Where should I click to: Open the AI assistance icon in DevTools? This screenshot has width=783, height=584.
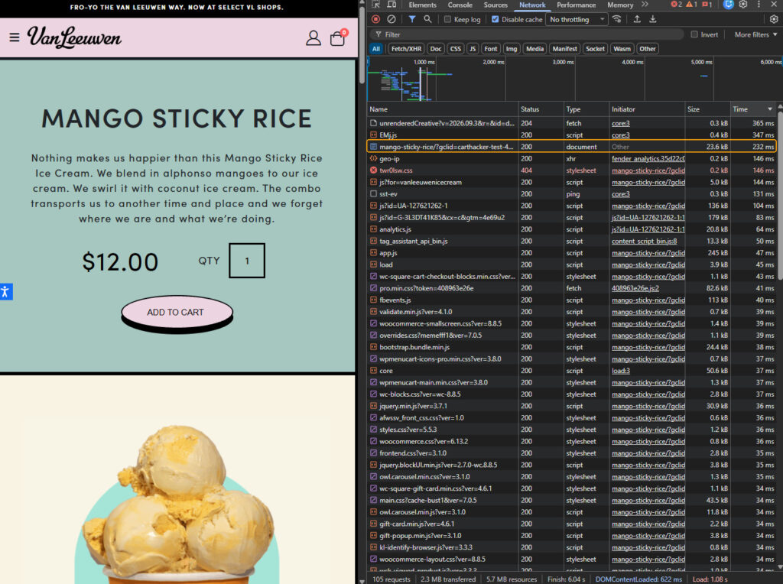pyautogui.click(x=729, y=5)
